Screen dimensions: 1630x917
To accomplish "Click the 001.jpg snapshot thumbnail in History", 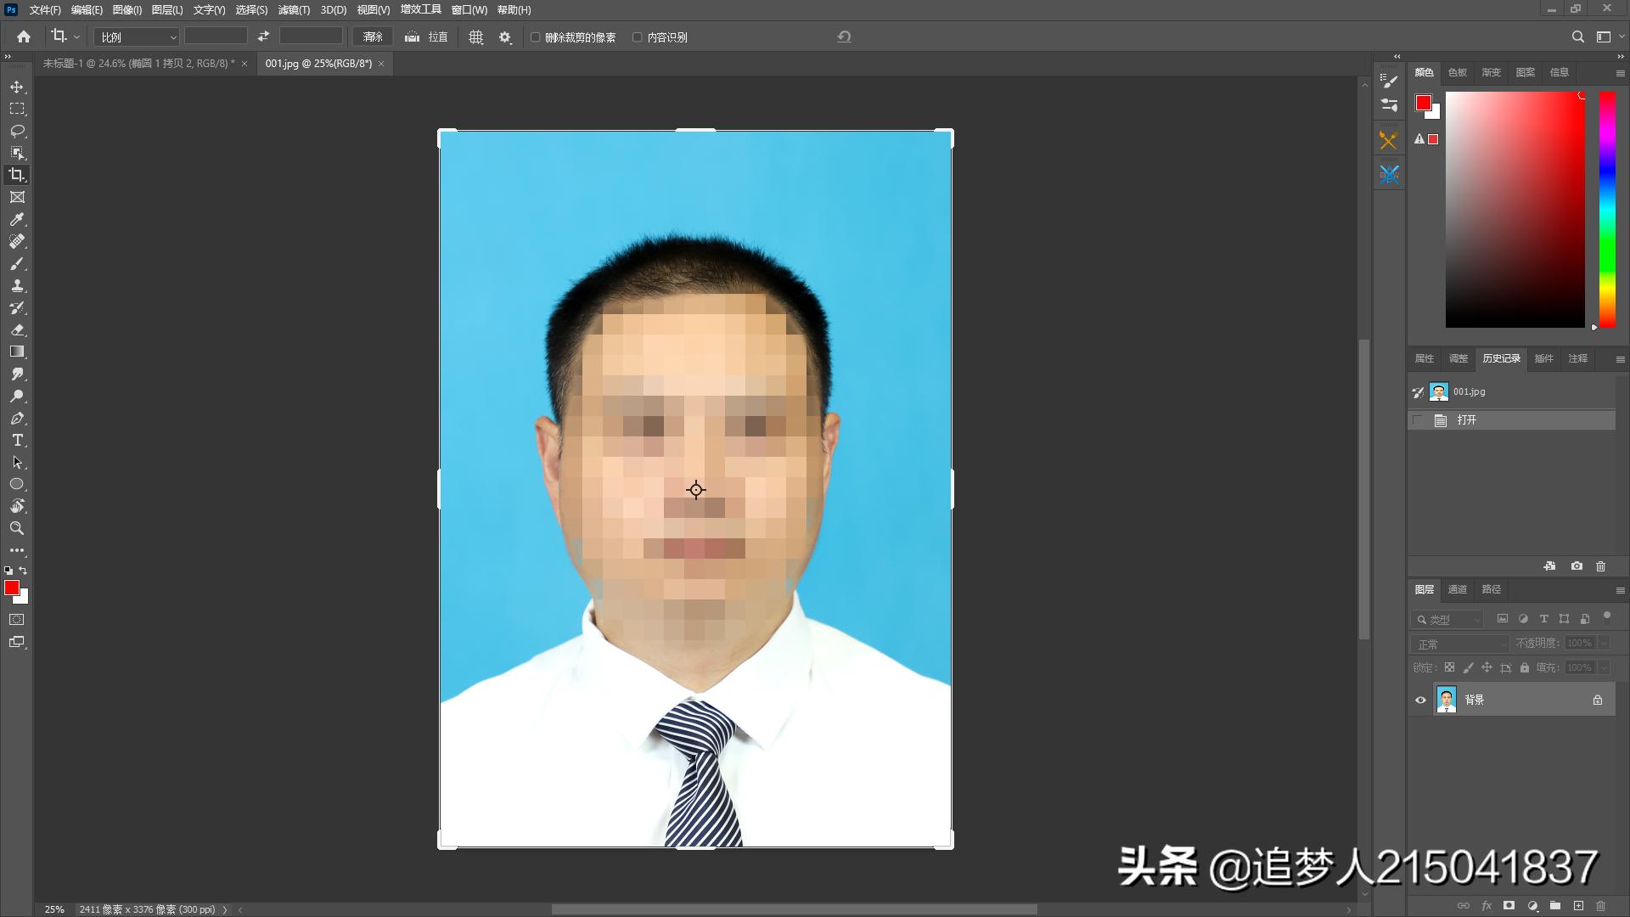I will coord(1438,391).
